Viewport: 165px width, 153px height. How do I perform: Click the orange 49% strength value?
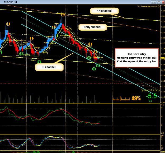136,99
